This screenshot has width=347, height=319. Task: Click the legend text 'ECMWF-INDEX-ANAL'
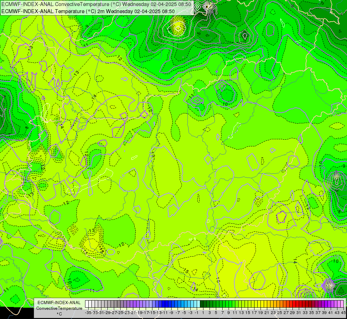point(59,303)
